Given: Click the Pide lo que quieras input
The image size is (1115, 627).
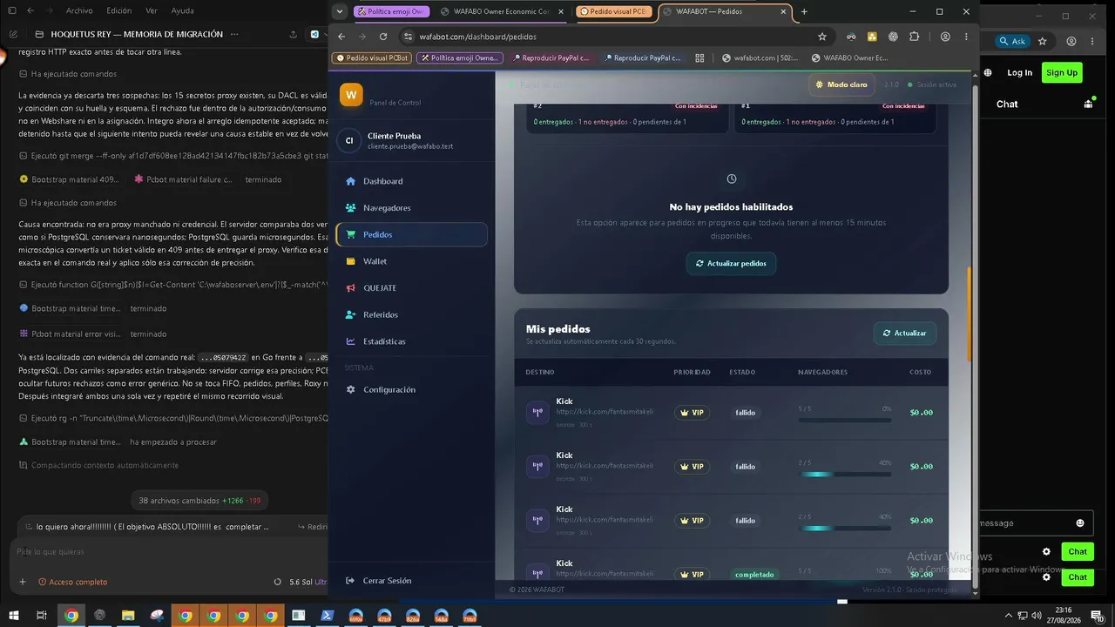Looking at the screenshot, I should (x=170, y=552).
